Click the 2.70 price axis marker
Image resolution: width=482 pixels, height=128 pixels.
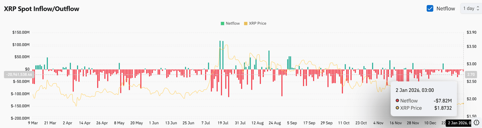(471, 74)
